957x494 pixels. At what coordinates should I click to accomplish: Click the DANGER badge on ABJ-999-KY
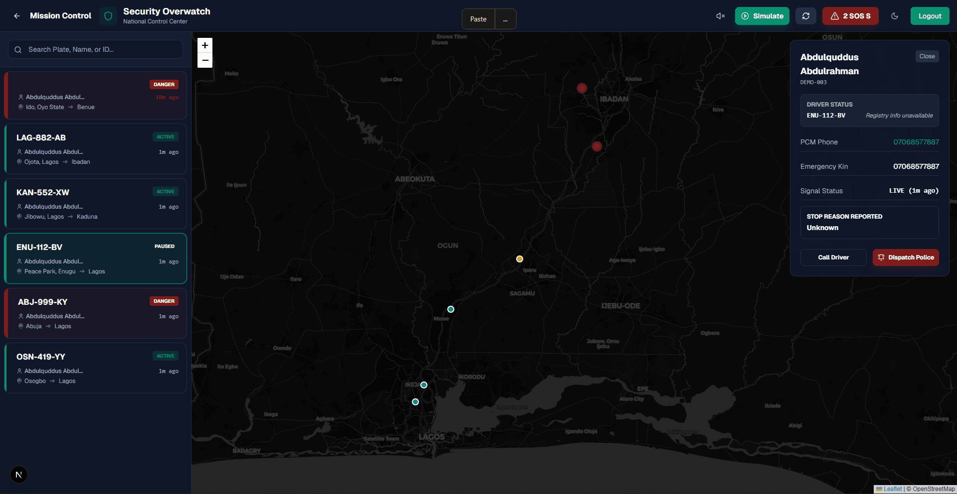pos(164,301)
